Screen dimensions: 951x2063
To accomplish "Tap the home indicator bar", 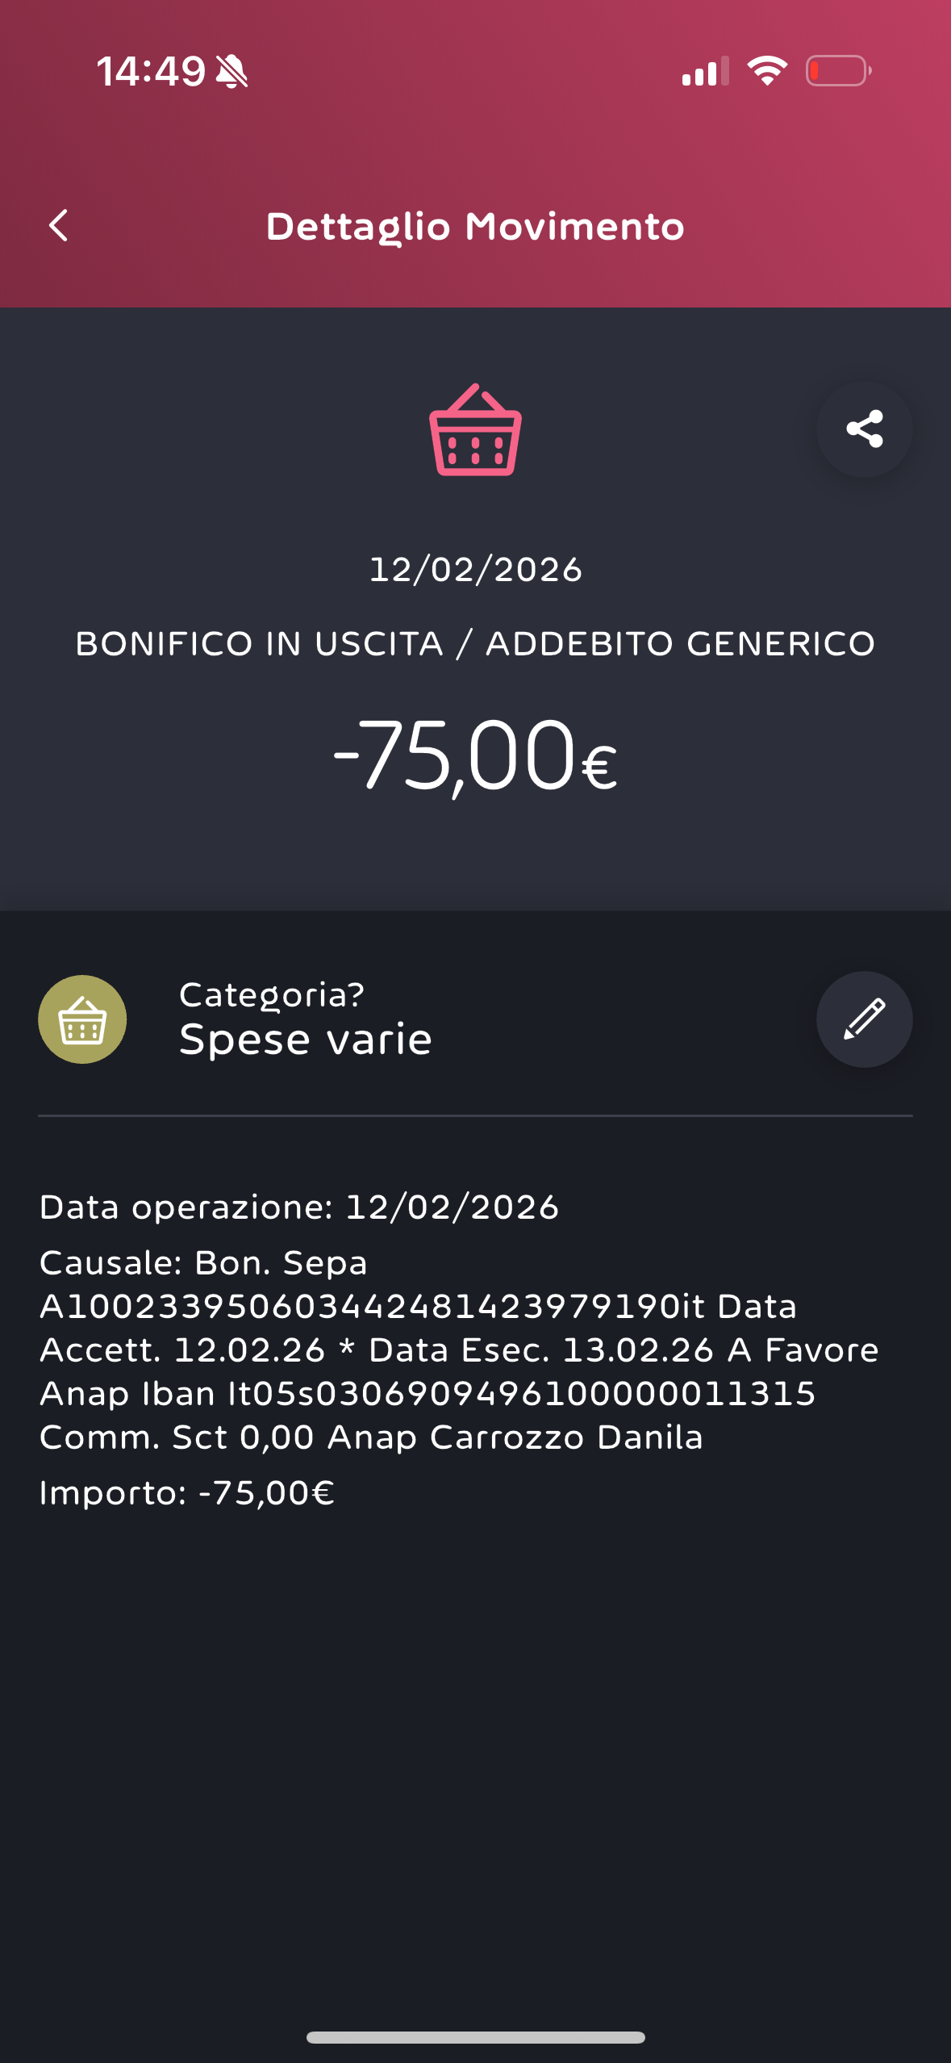I will [475, 2037].
